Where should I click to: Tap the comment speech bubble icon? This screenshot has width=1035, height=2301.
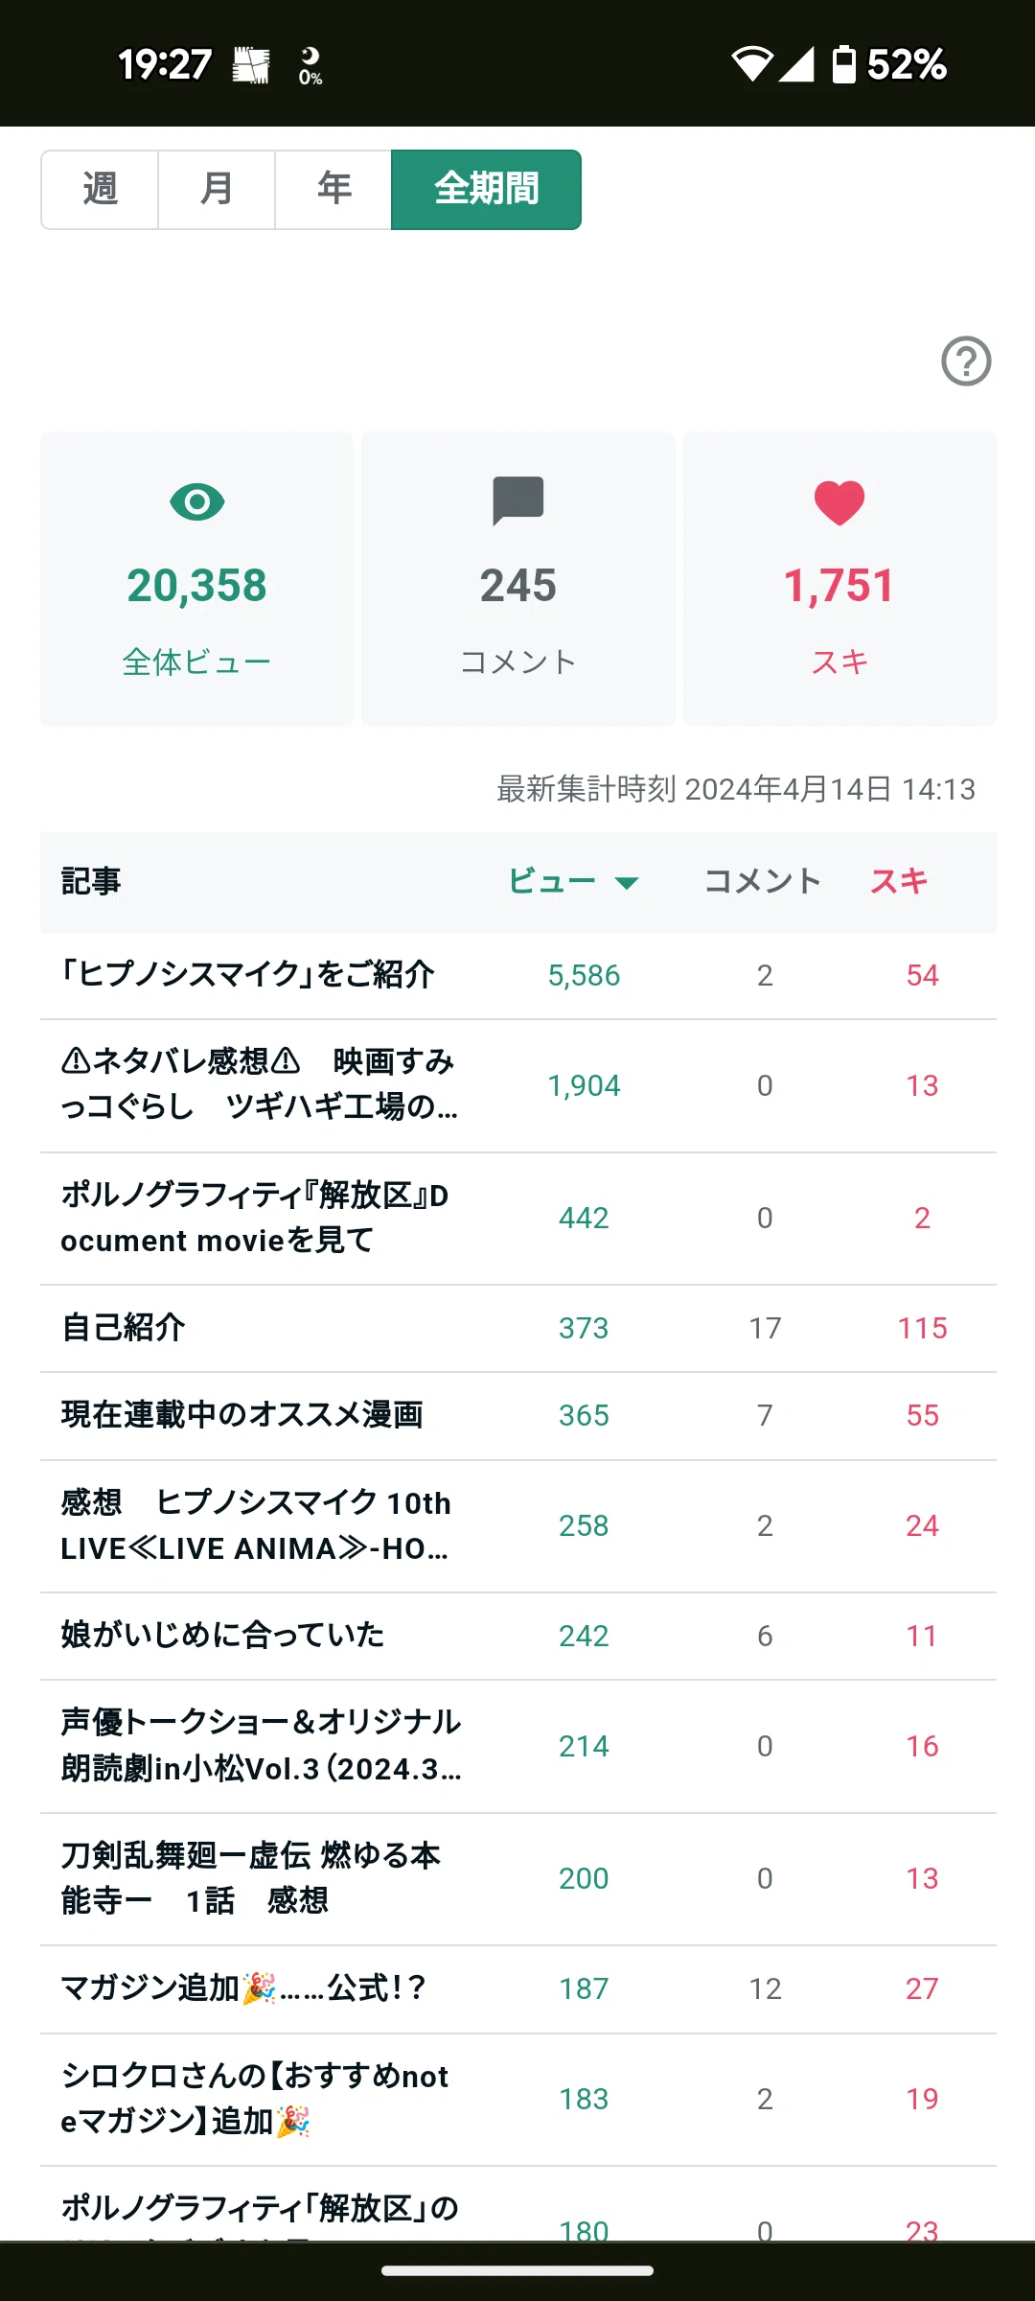518,500
